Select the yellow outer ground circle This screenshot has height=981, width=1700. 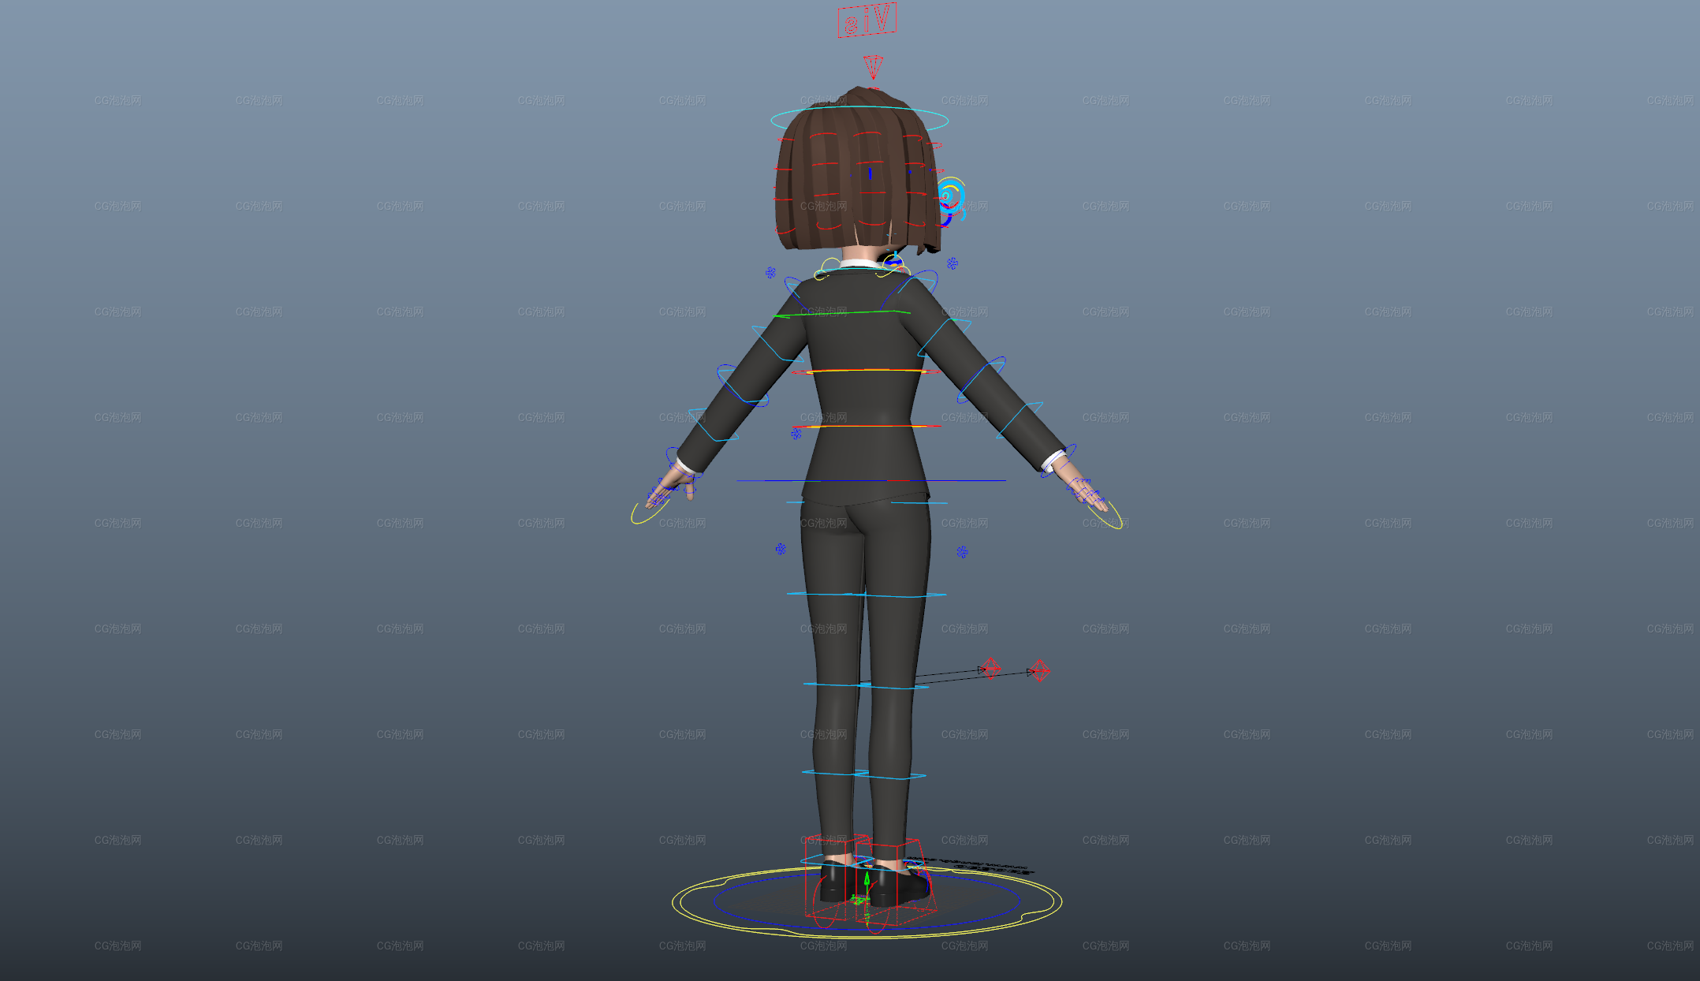[x=867, y=901]
